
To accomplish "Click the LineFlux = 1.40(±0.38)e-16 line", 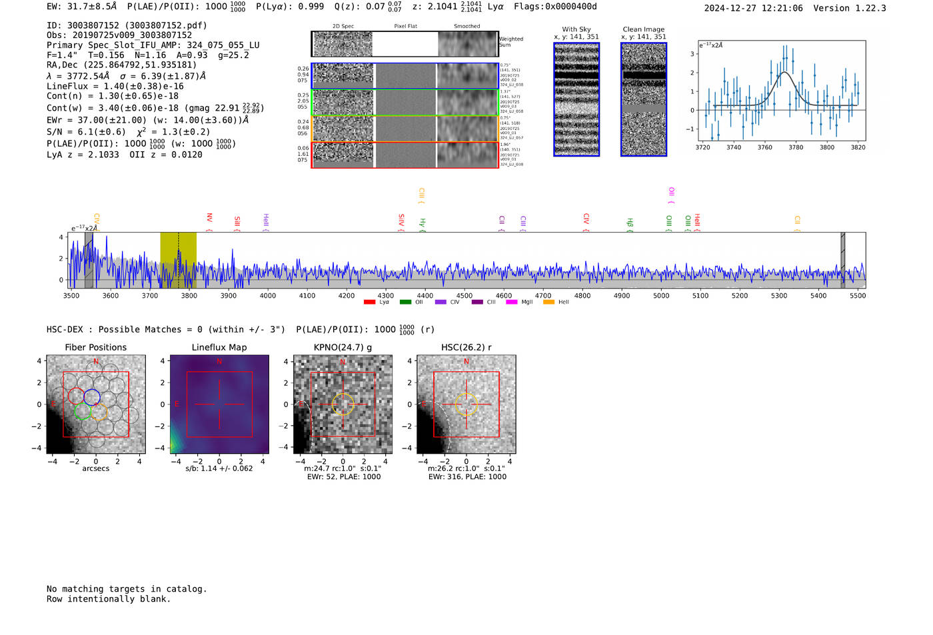I will click(115, 86).
